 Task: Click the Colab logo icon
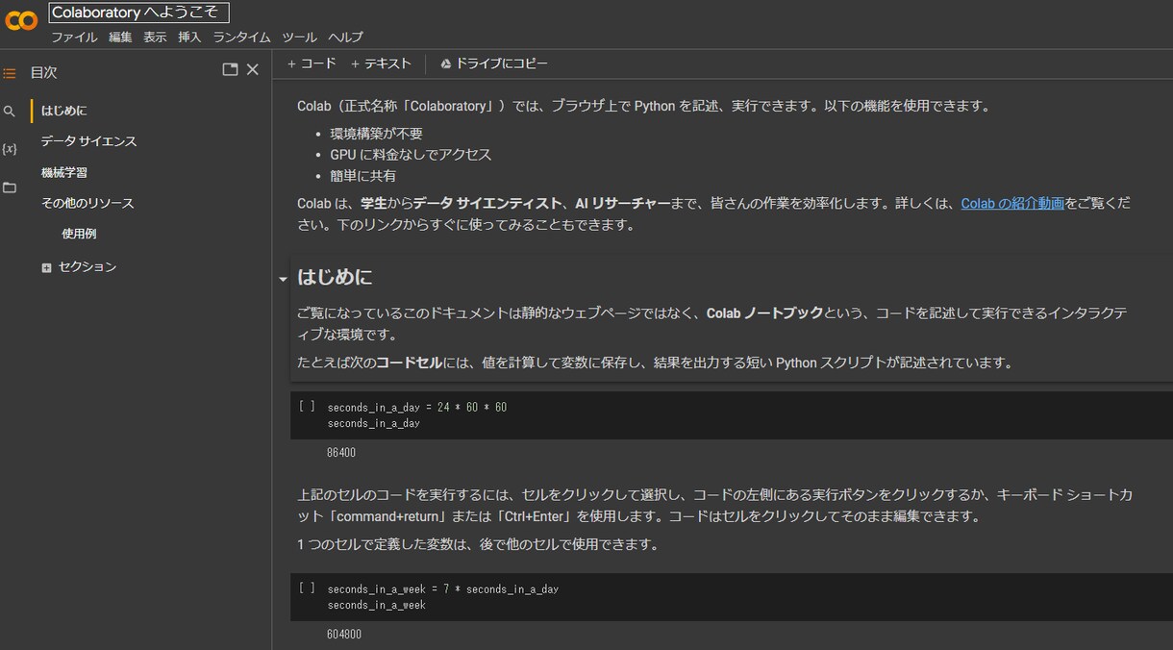21,19
